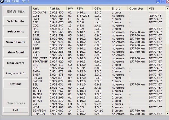The image size is (169, 120).
Task: Click the Exit button
Action: pyautogui.click(x=16, y=110)
